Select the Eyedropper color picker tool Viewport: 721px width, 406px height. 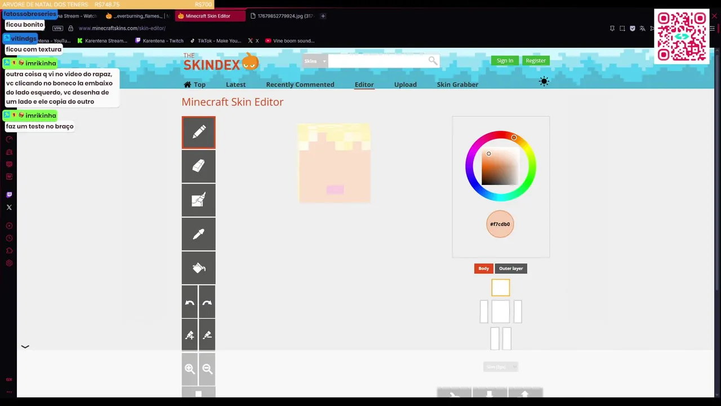click(x=198, y=234)
